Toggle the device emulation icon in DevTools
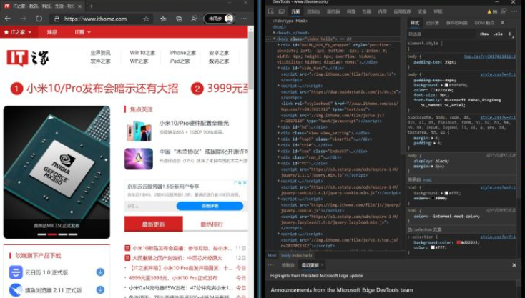 click(x=282, y=11)
